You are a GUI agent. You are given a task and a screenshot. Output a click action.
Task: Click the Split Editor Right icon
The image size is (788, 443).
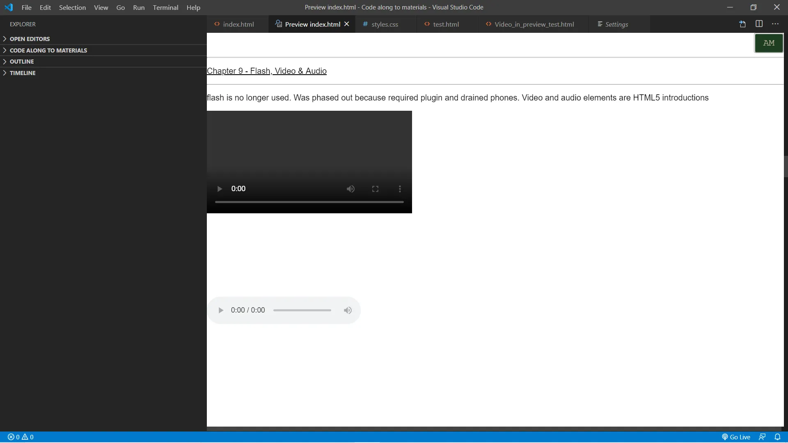pyautogui.click(x=759, y=24)
